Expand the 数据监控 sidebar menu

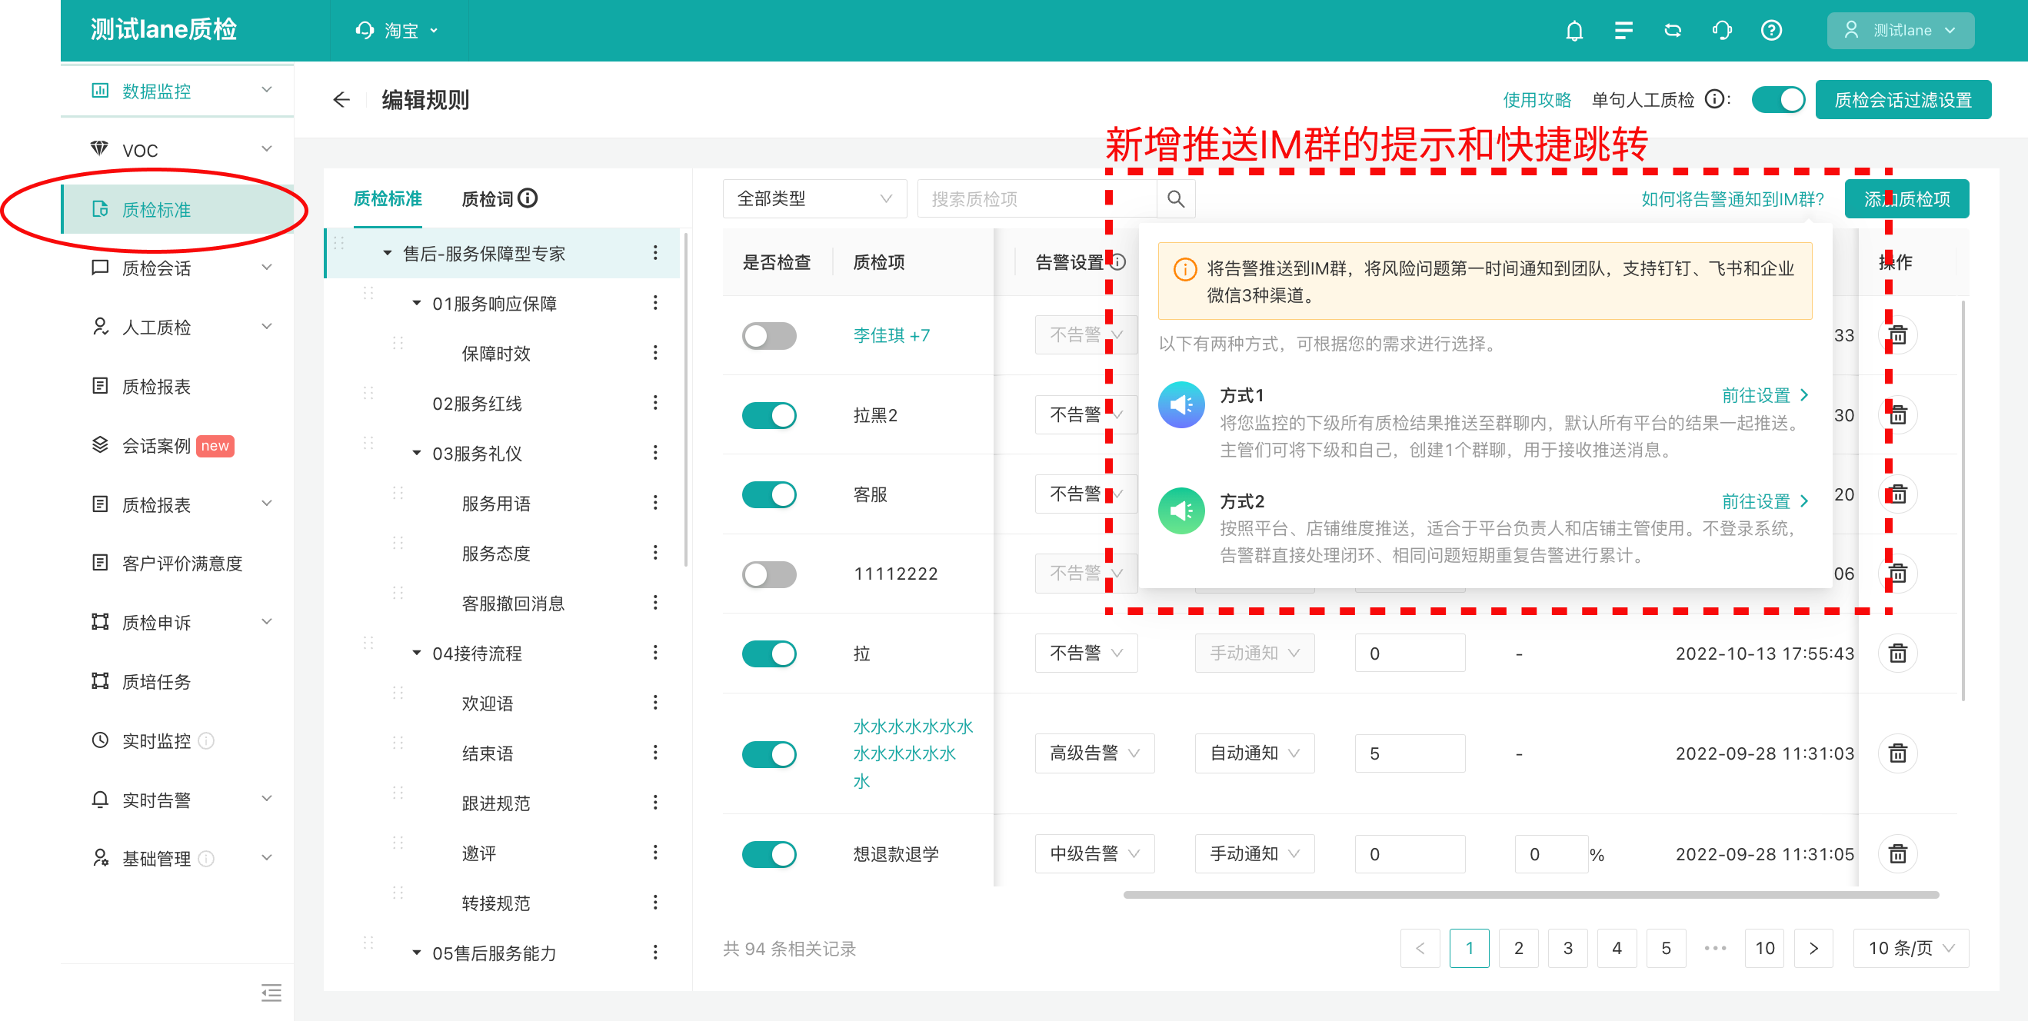[x=177, y=91]
